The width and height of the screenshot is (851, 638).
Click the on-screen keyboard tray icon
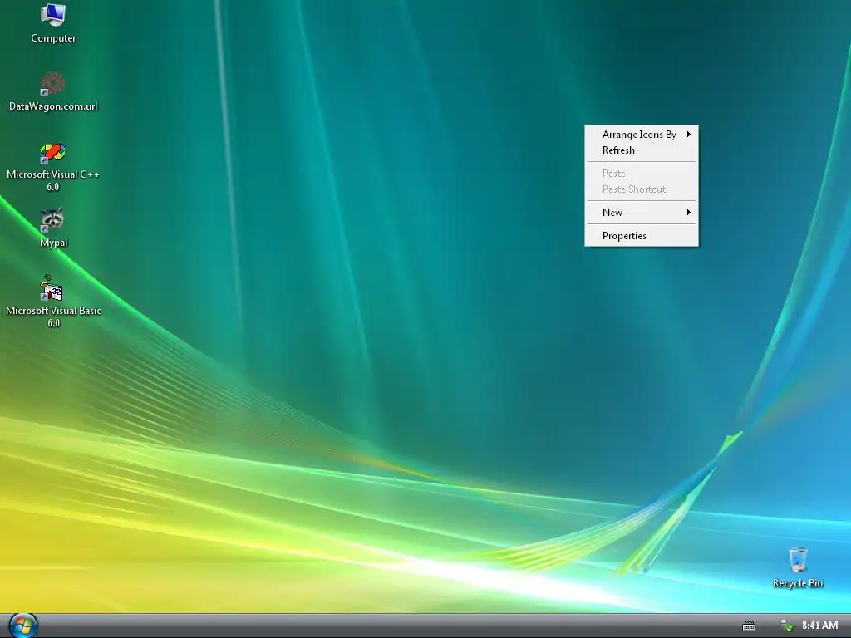click(x=749, y=626)
